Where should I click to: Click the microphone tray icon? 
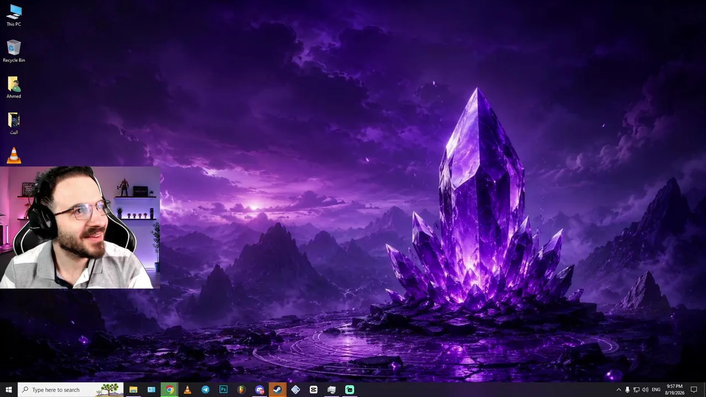click(x=627, y=390)
